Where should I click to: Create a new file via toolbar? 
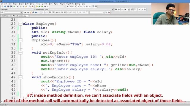coord(2,6)
